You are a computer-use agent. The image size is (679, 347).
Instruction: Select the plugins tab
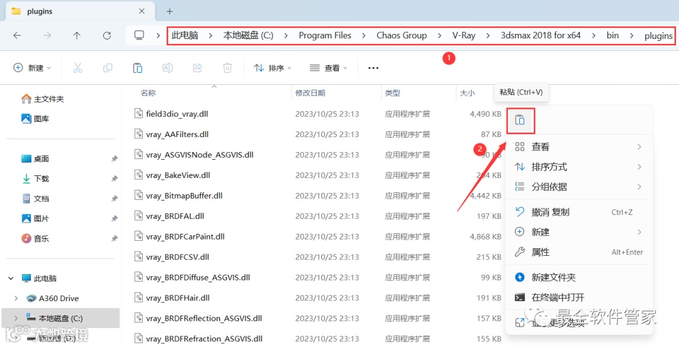click(x=79, y=12)
